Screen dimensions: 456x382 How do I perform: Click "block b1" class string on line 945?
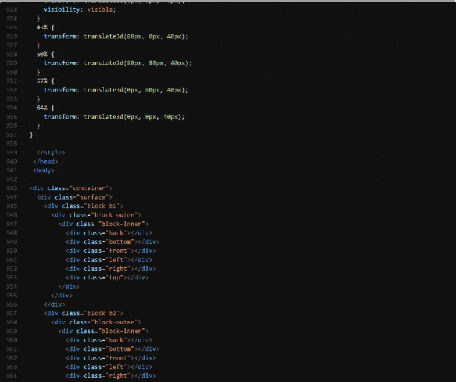(x=105, y=206)
